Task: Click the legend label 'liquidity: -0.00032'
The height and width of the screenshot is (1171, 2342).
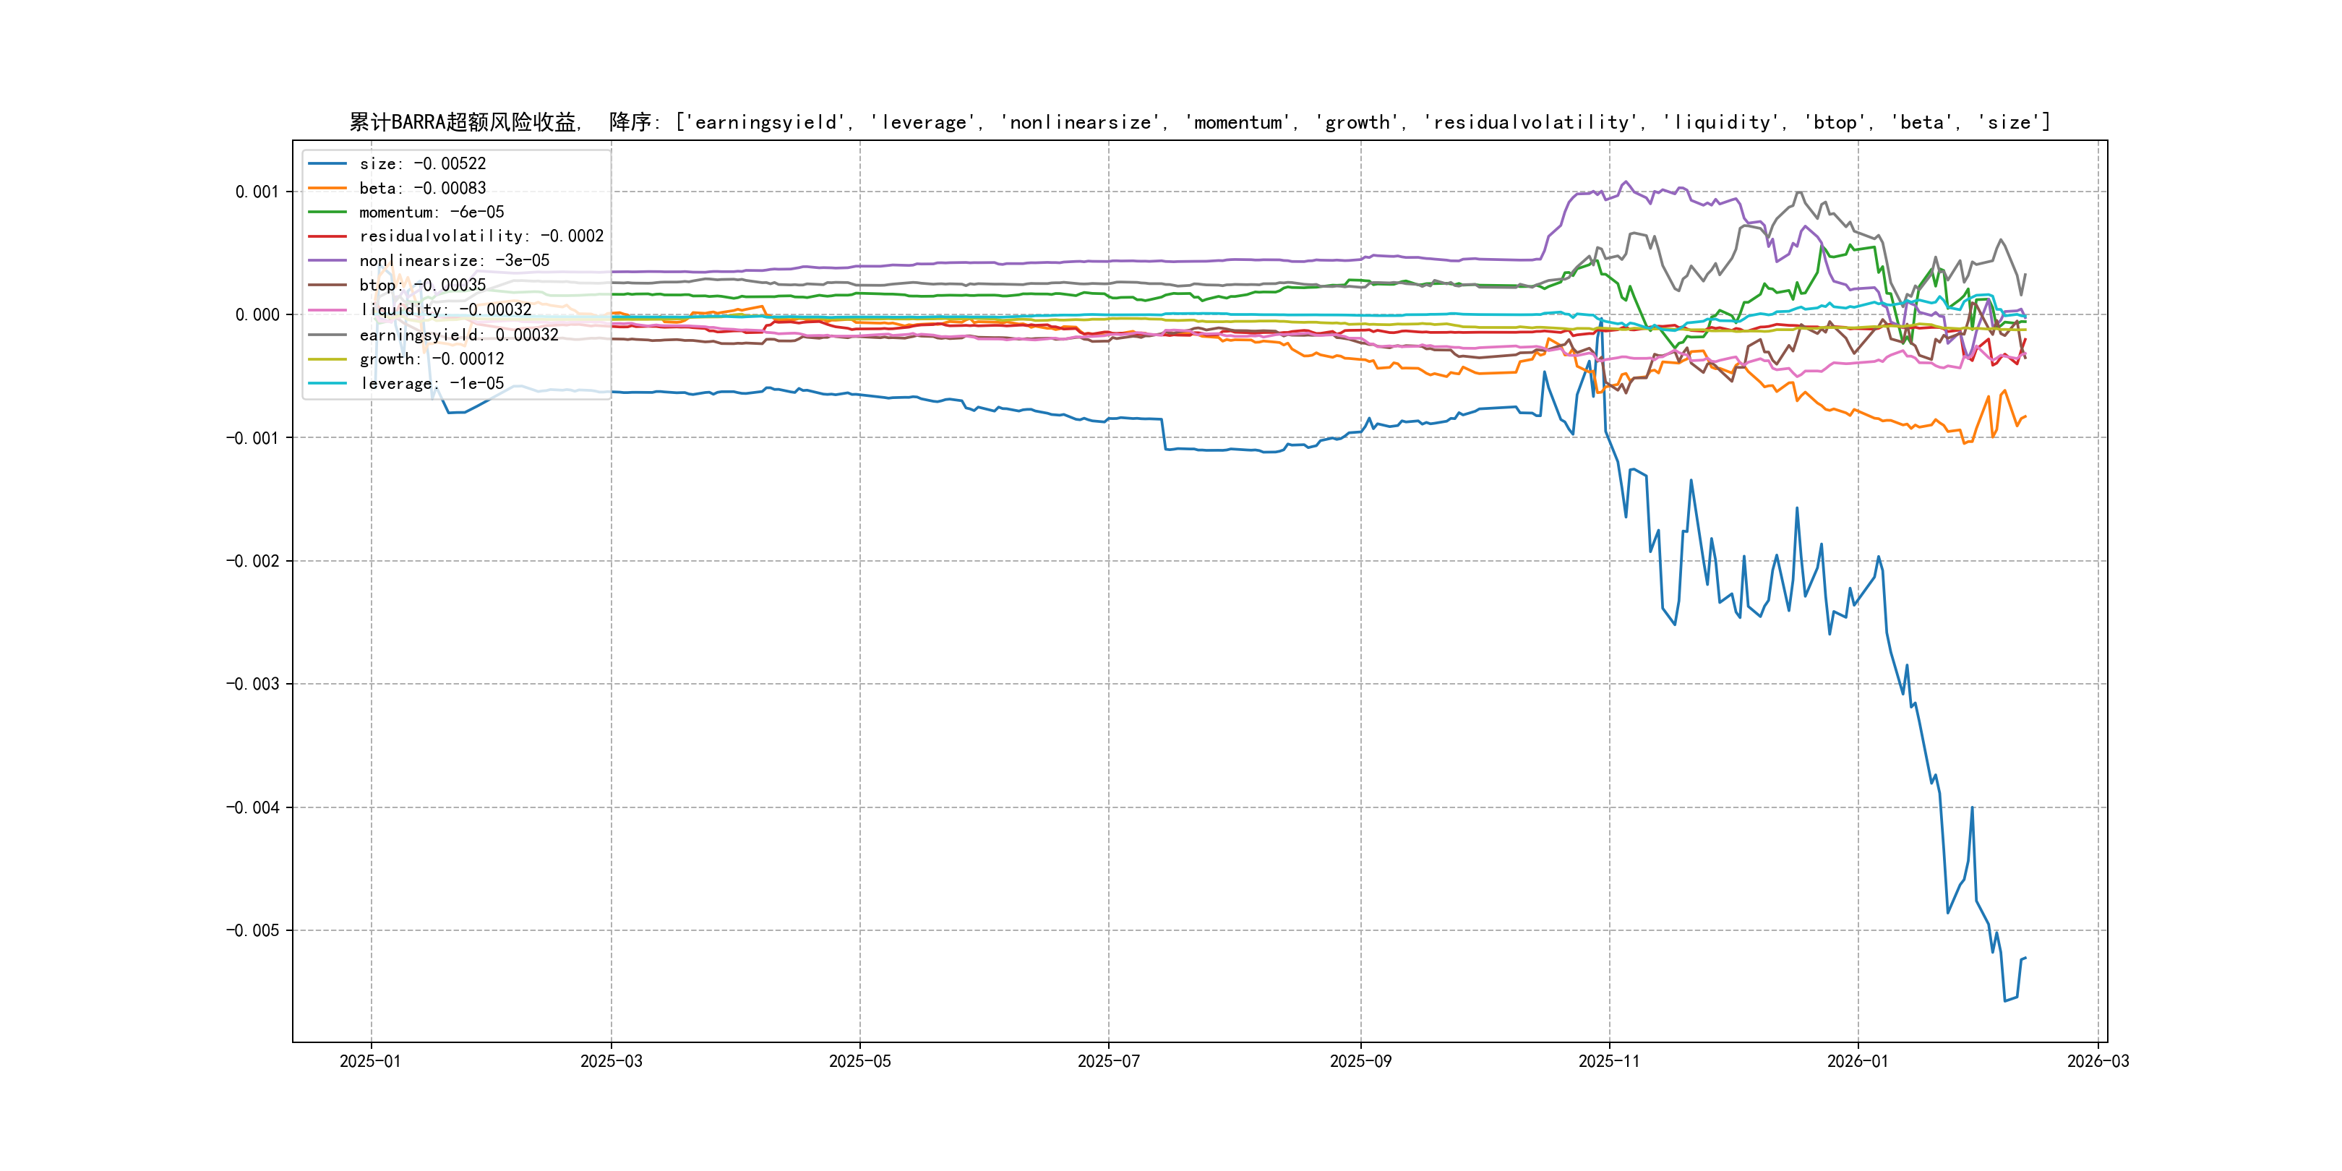Action: (x=445, y=310)
